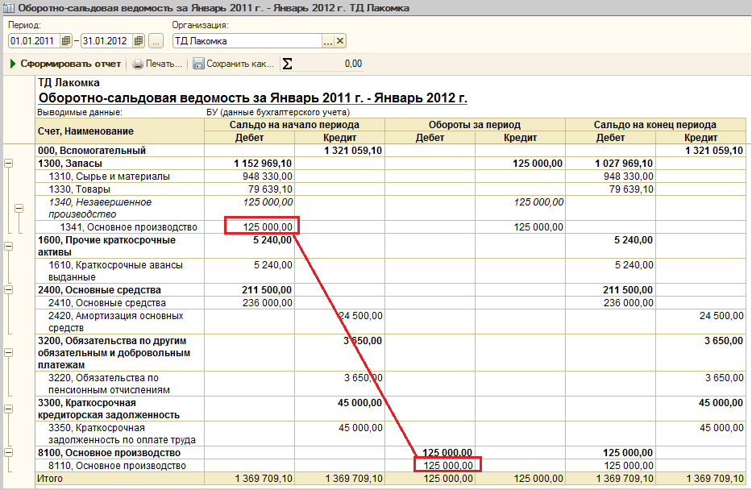Open the organization selection list button

(327, 41)
